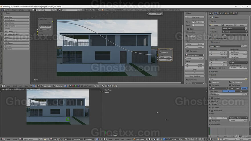Open the Help menu
The image size is (251, 141).
(x=28, y=10)
